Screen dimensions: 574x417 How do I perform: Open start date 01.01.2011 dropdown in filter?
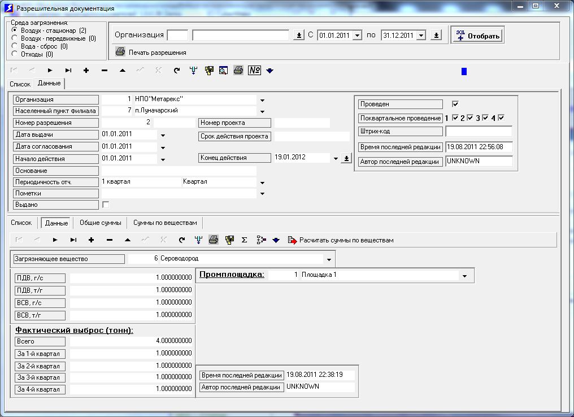point(358,35)
